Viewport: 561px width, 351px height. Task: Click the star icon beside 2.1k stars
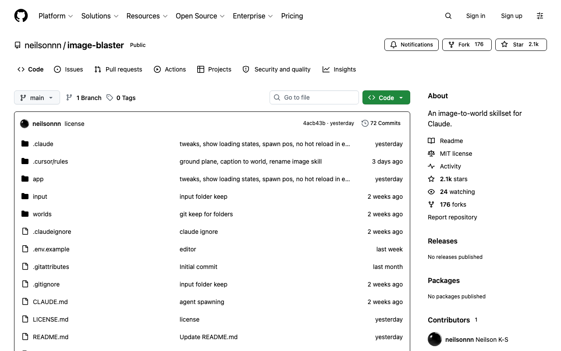coord(431,179)
